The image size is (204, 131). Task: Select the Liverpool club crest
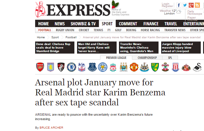[x=113, y=67]
